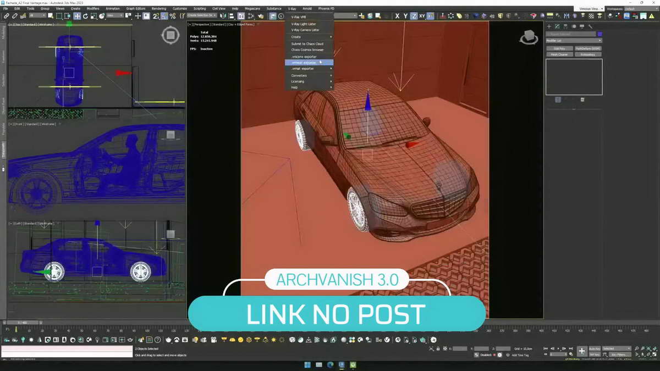Click the PathDeform (WSM) button
Screen dimensions: 660x371
[588, 48]
